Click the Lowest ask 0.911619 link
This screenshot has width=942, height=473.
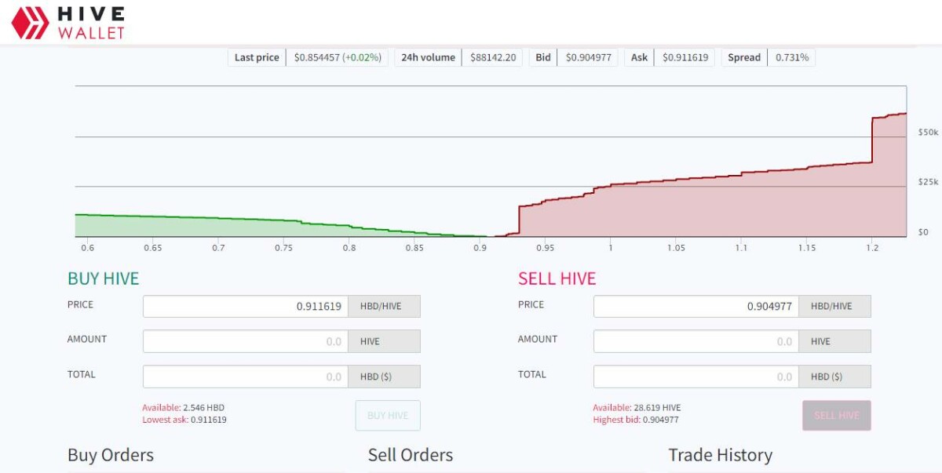pos(184,420)
